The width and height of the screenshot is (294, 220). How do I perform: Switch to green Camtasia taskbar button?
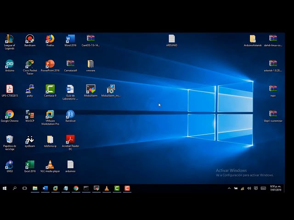[117, 188]
